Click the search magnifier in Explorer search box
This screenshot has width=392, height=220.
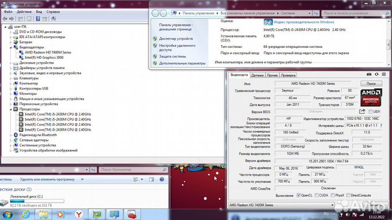[164, 169]
